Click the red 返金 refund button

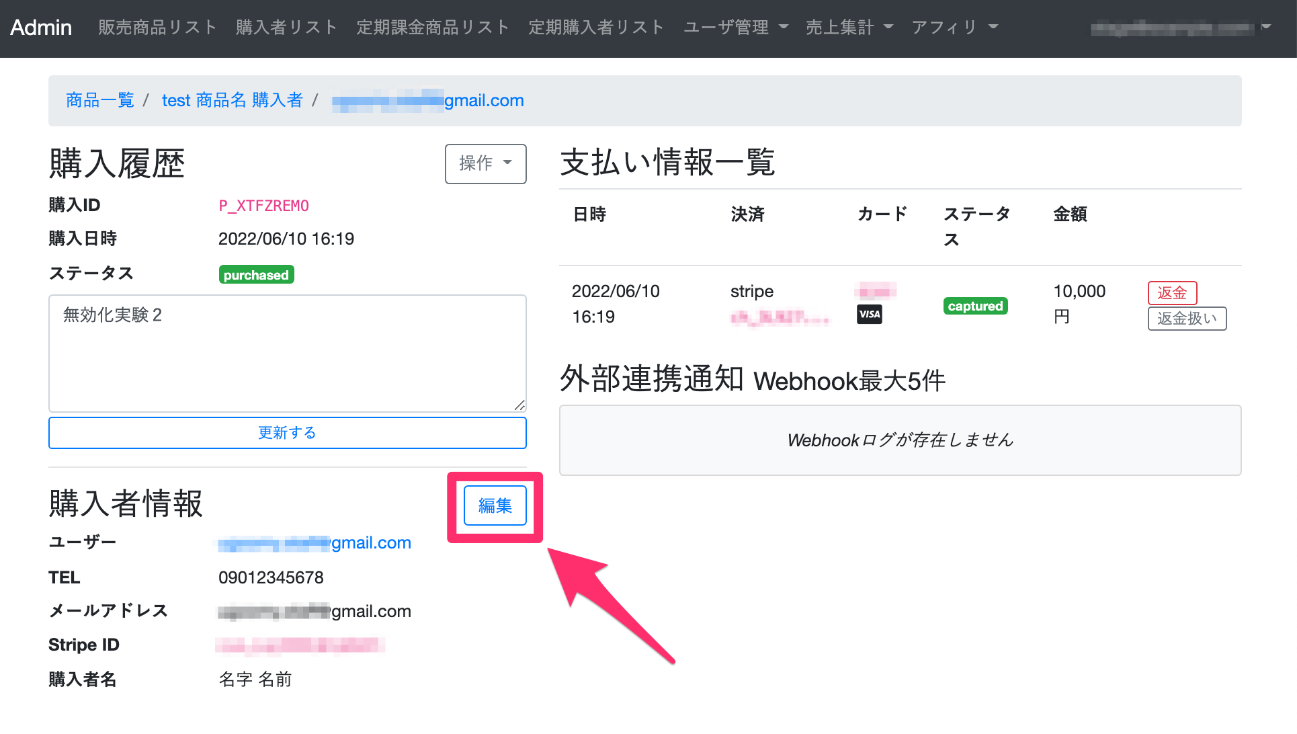pos(1171,293)
